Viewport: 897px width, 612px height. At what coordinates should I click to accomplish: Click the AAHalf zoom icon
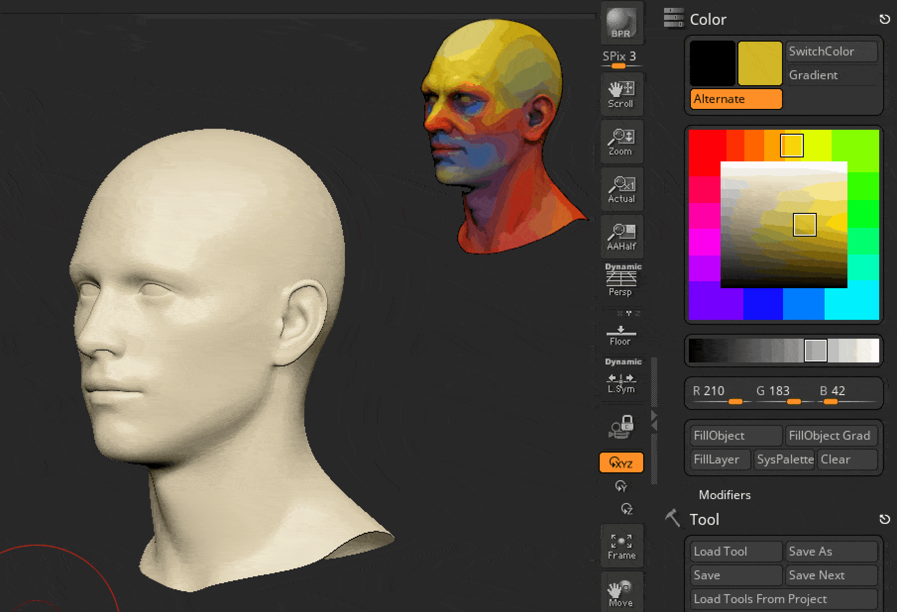click(x=622, y=237)
